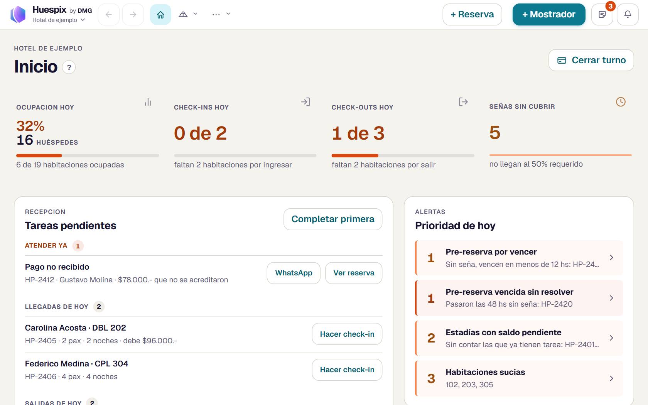
Task: Click the check-outs progress bar
Action: pyautogui.click(x=403, y=155)
